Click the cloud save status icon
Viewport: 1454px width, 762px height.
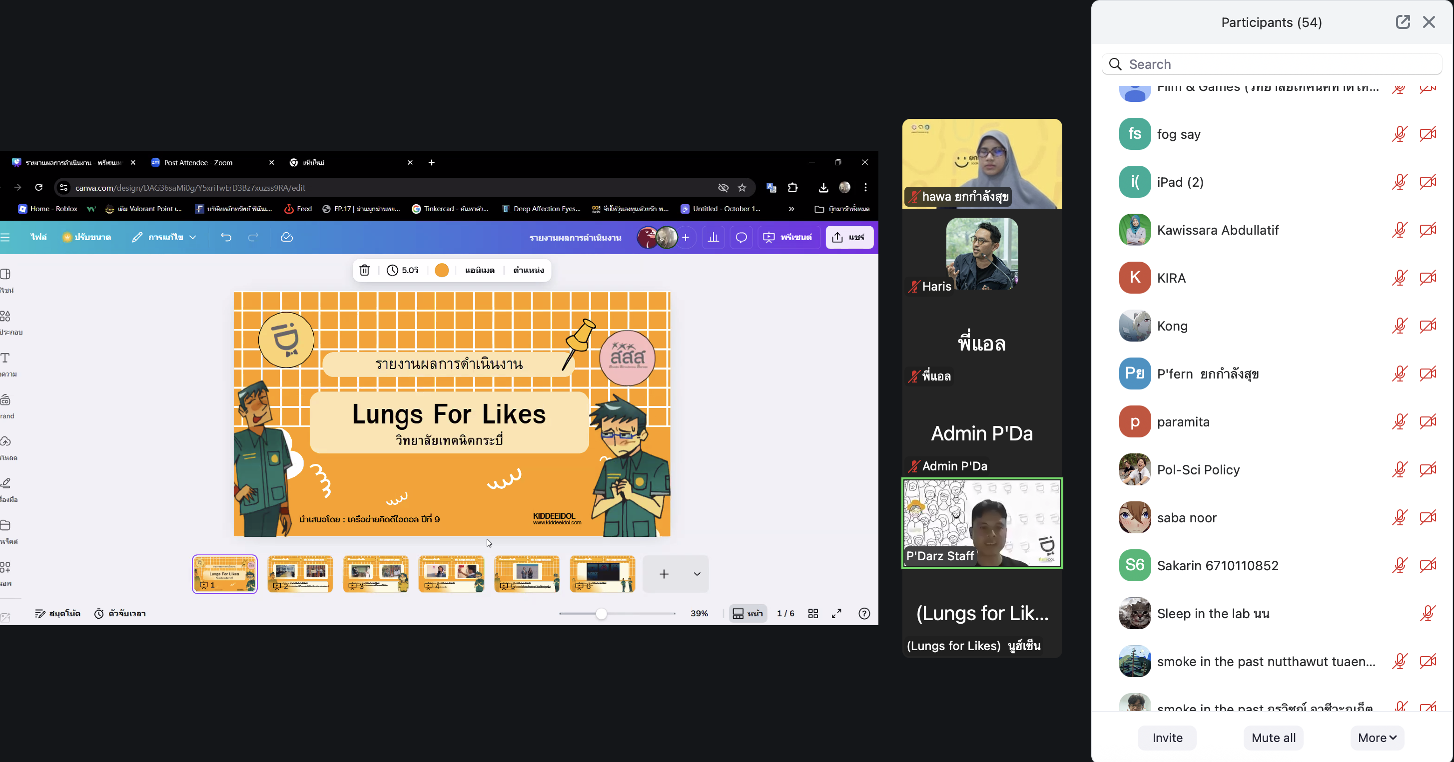point(287,238)
